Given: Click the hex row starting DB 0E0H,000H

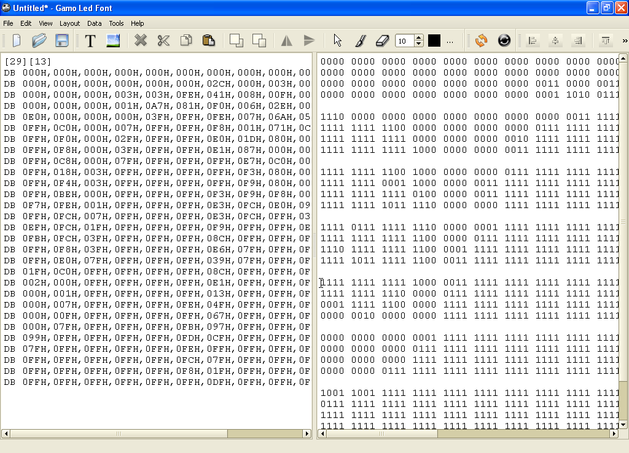Looking at the screenshot, I should point(157,117).
